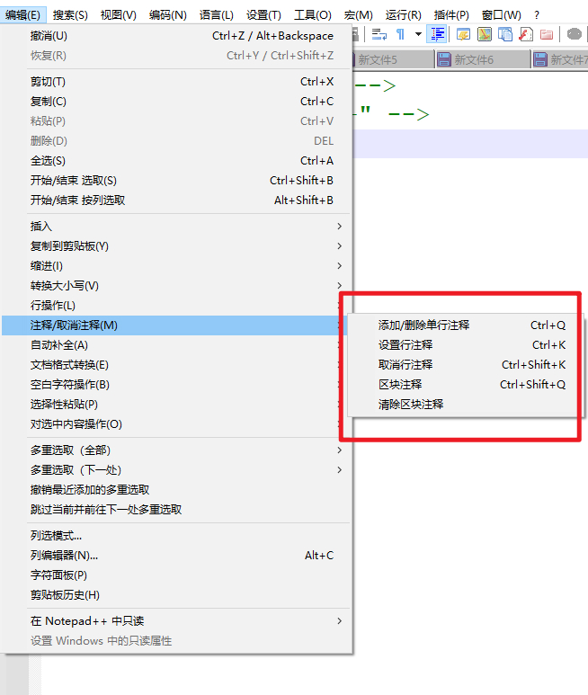Image resolution: width=588 pixels, height=695 pixels.
Task: Choose 撤销最近添加的多重选取
Action: [x=176, y=490]
